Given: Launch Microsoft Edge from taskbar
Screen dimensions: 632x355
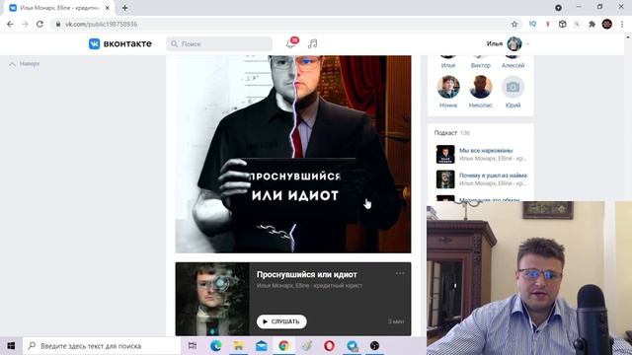Looking at the screenshot, I should click(x=215, y=346).
